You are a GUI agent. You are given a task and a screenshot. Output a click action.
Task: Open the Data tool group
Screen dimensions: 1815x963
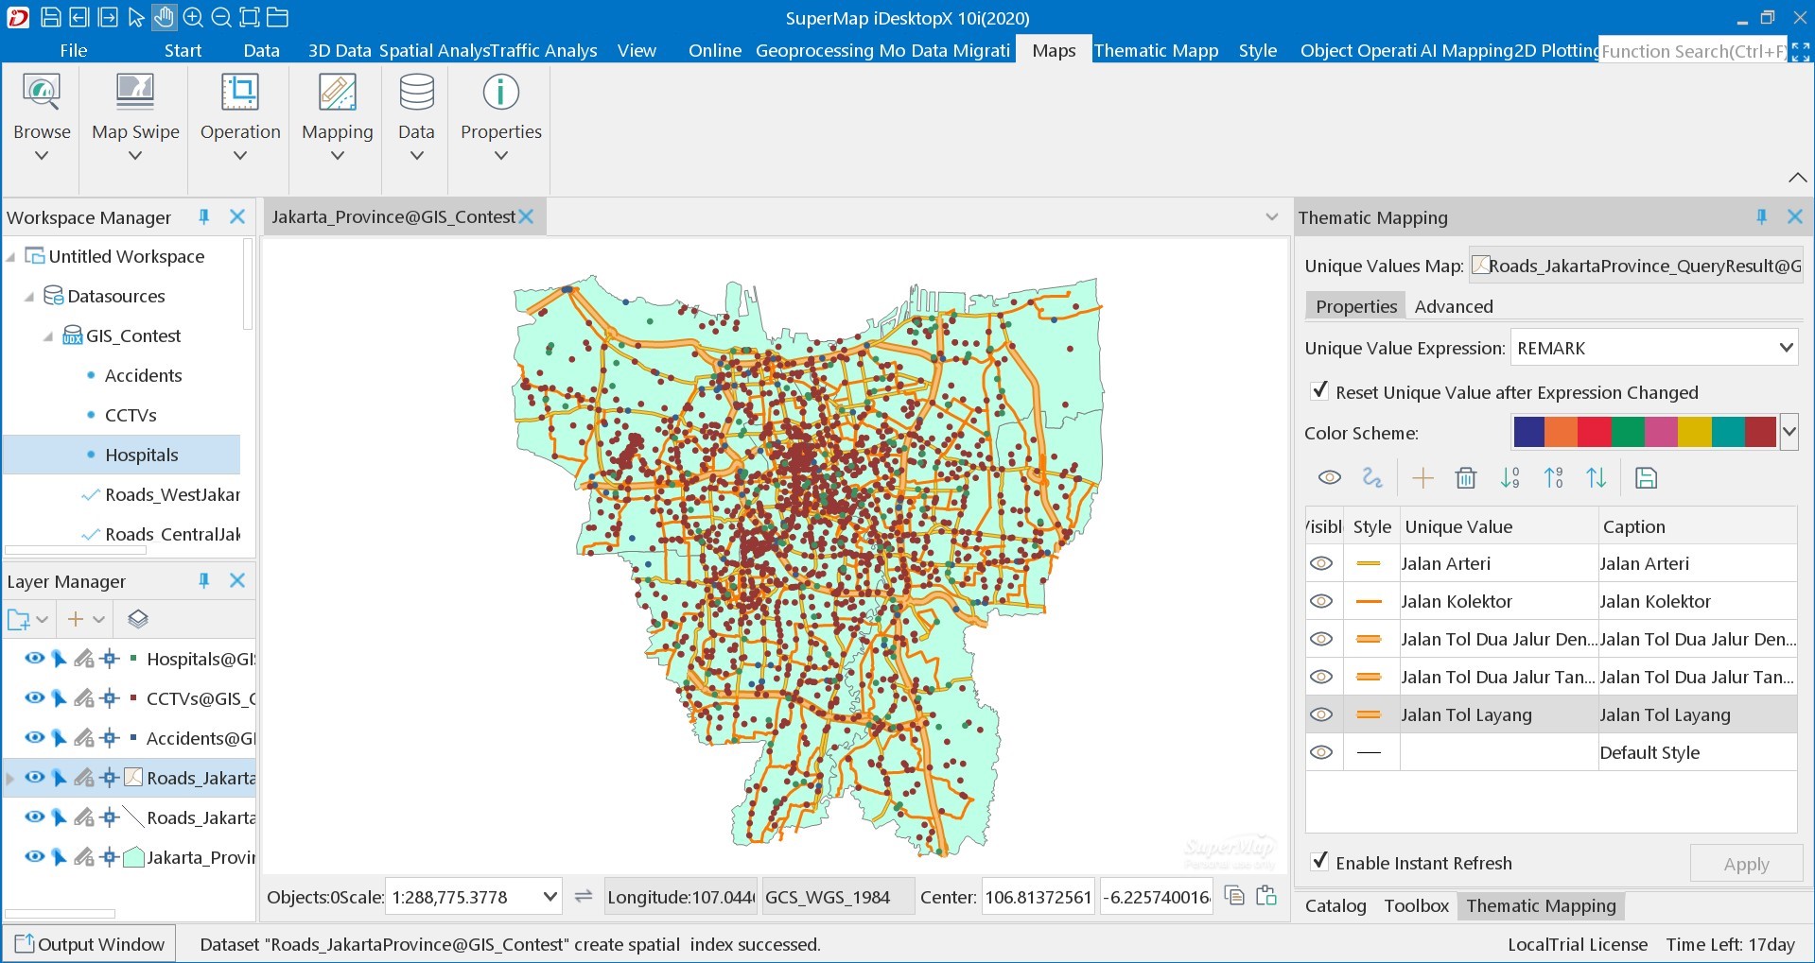click(416, 118)
